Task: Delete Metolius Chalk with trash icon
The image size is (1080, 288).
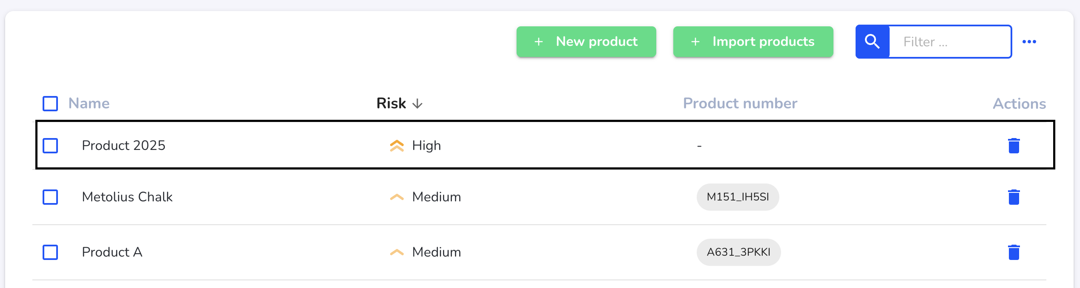Action: (x=1014, y=197)
